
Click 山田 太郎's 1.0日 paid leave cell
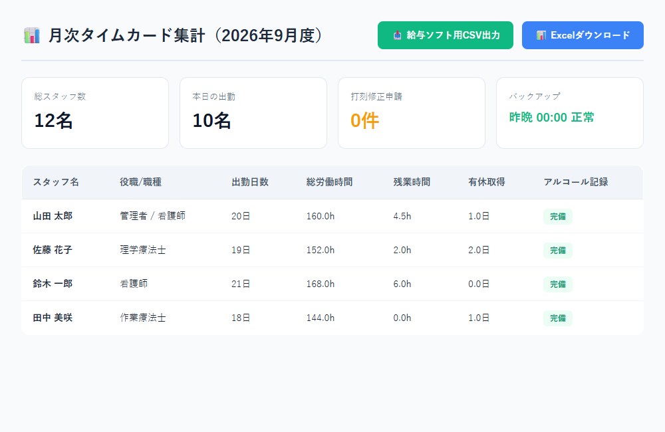pyautogui.click(x=479, y=216)
